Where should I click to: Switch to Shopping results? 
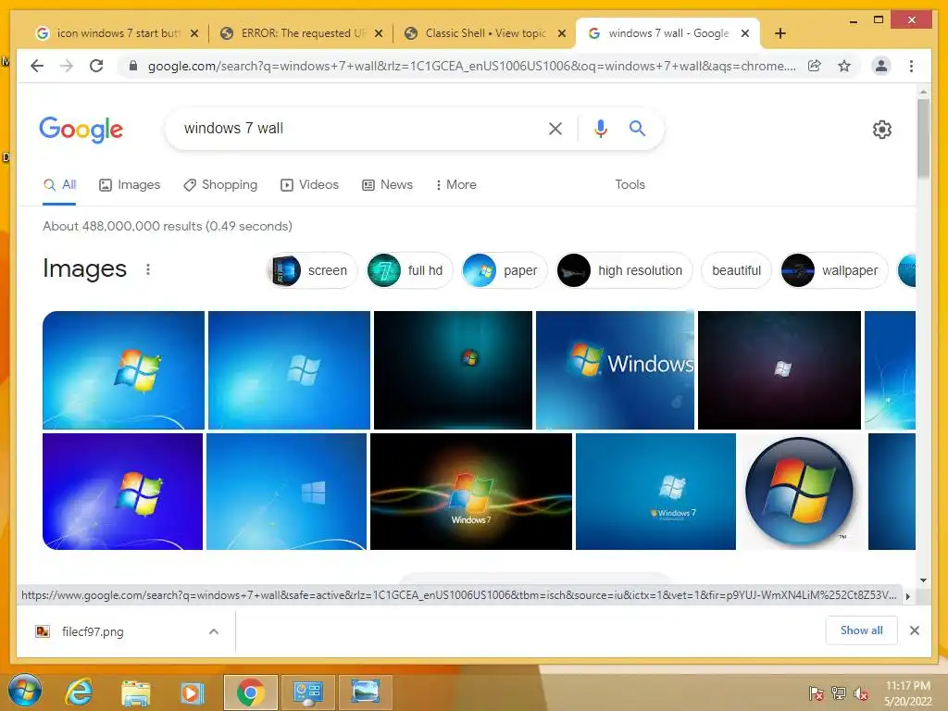point(220,185)
